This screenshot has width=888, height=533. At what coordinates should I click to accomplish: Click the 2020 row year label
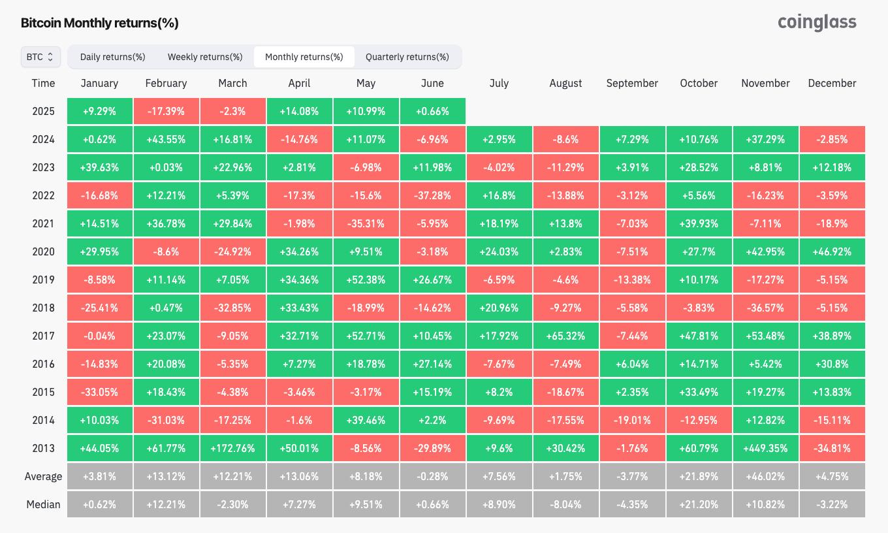(x=43, y=251)
